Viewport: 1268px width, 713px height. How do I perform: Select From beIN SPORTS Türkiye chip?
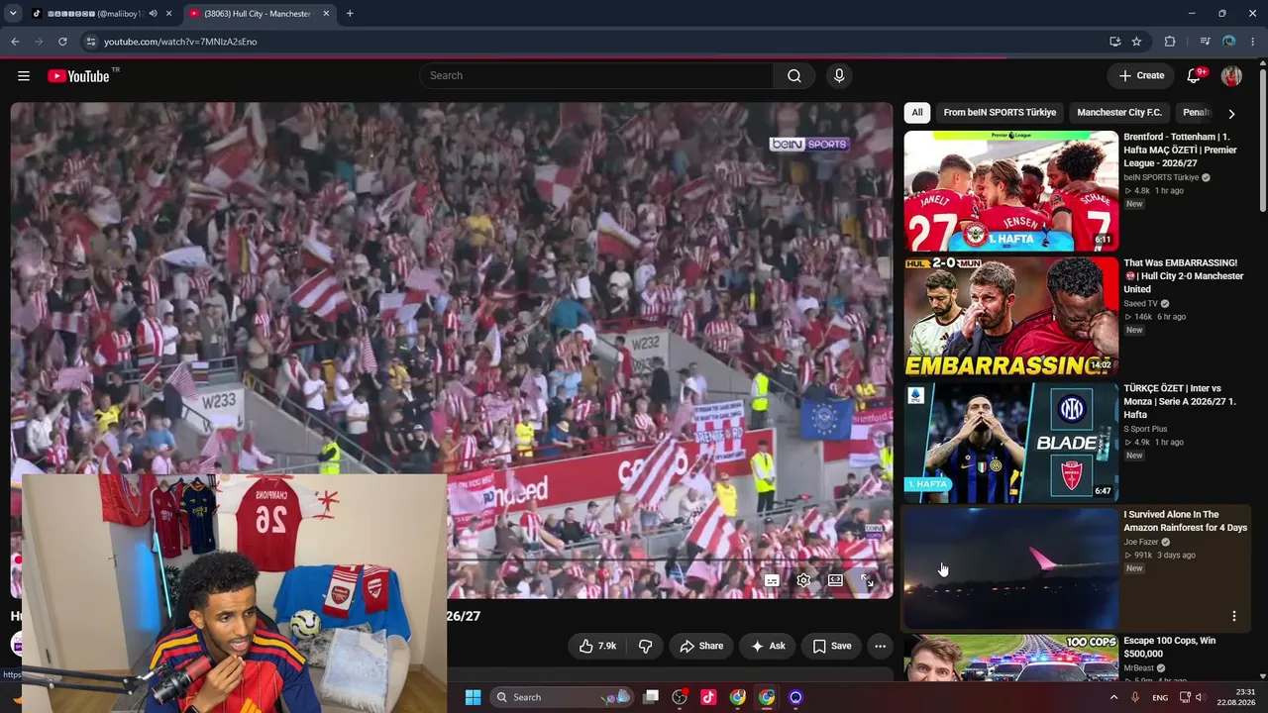1000,113
